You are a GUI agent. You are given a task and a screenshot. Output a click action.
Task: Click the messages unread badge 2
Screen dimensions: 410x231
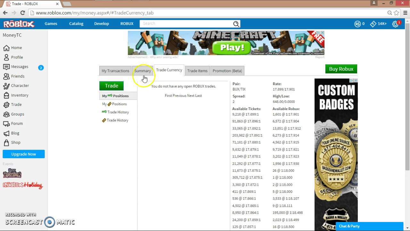point(41,68)
